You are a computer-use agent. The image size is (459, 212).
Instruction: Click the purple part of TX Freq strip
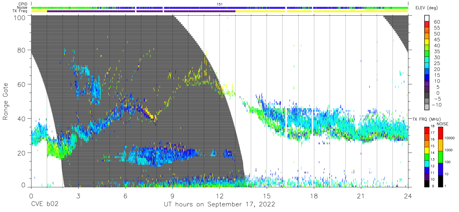pyautogui.click(x=141, y=11)
